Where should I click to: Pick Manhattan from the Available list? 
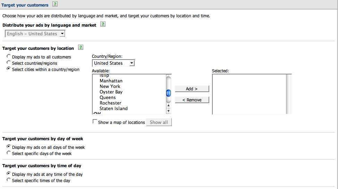pos(111,81)
